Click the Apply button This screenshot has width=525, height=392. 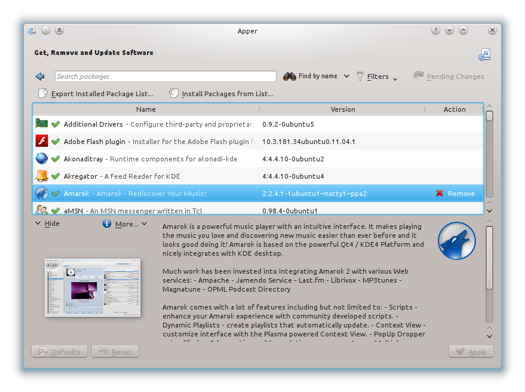pyautogui.click(x=471, y=351)
